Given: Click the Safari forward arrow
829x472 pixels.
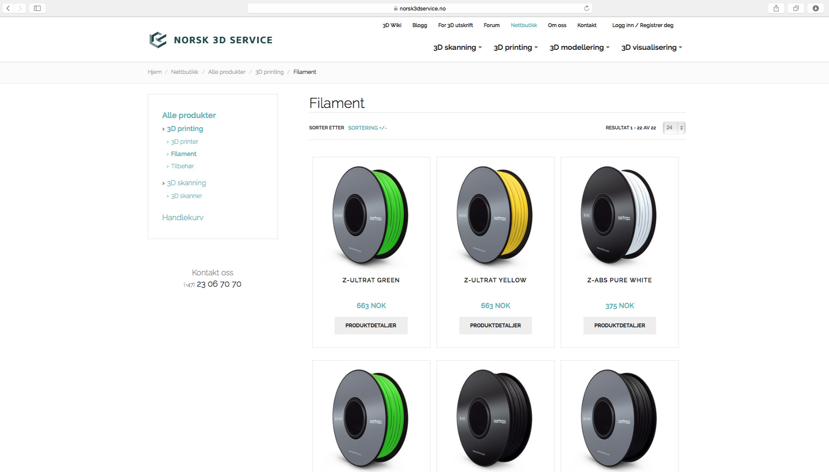Looking at the screenshot, I should 20,8.
